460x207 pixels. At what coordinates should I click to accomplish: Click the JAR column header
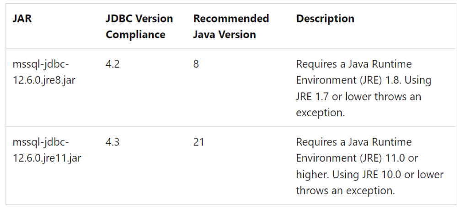pyautogui.click(x=22, y=19)
